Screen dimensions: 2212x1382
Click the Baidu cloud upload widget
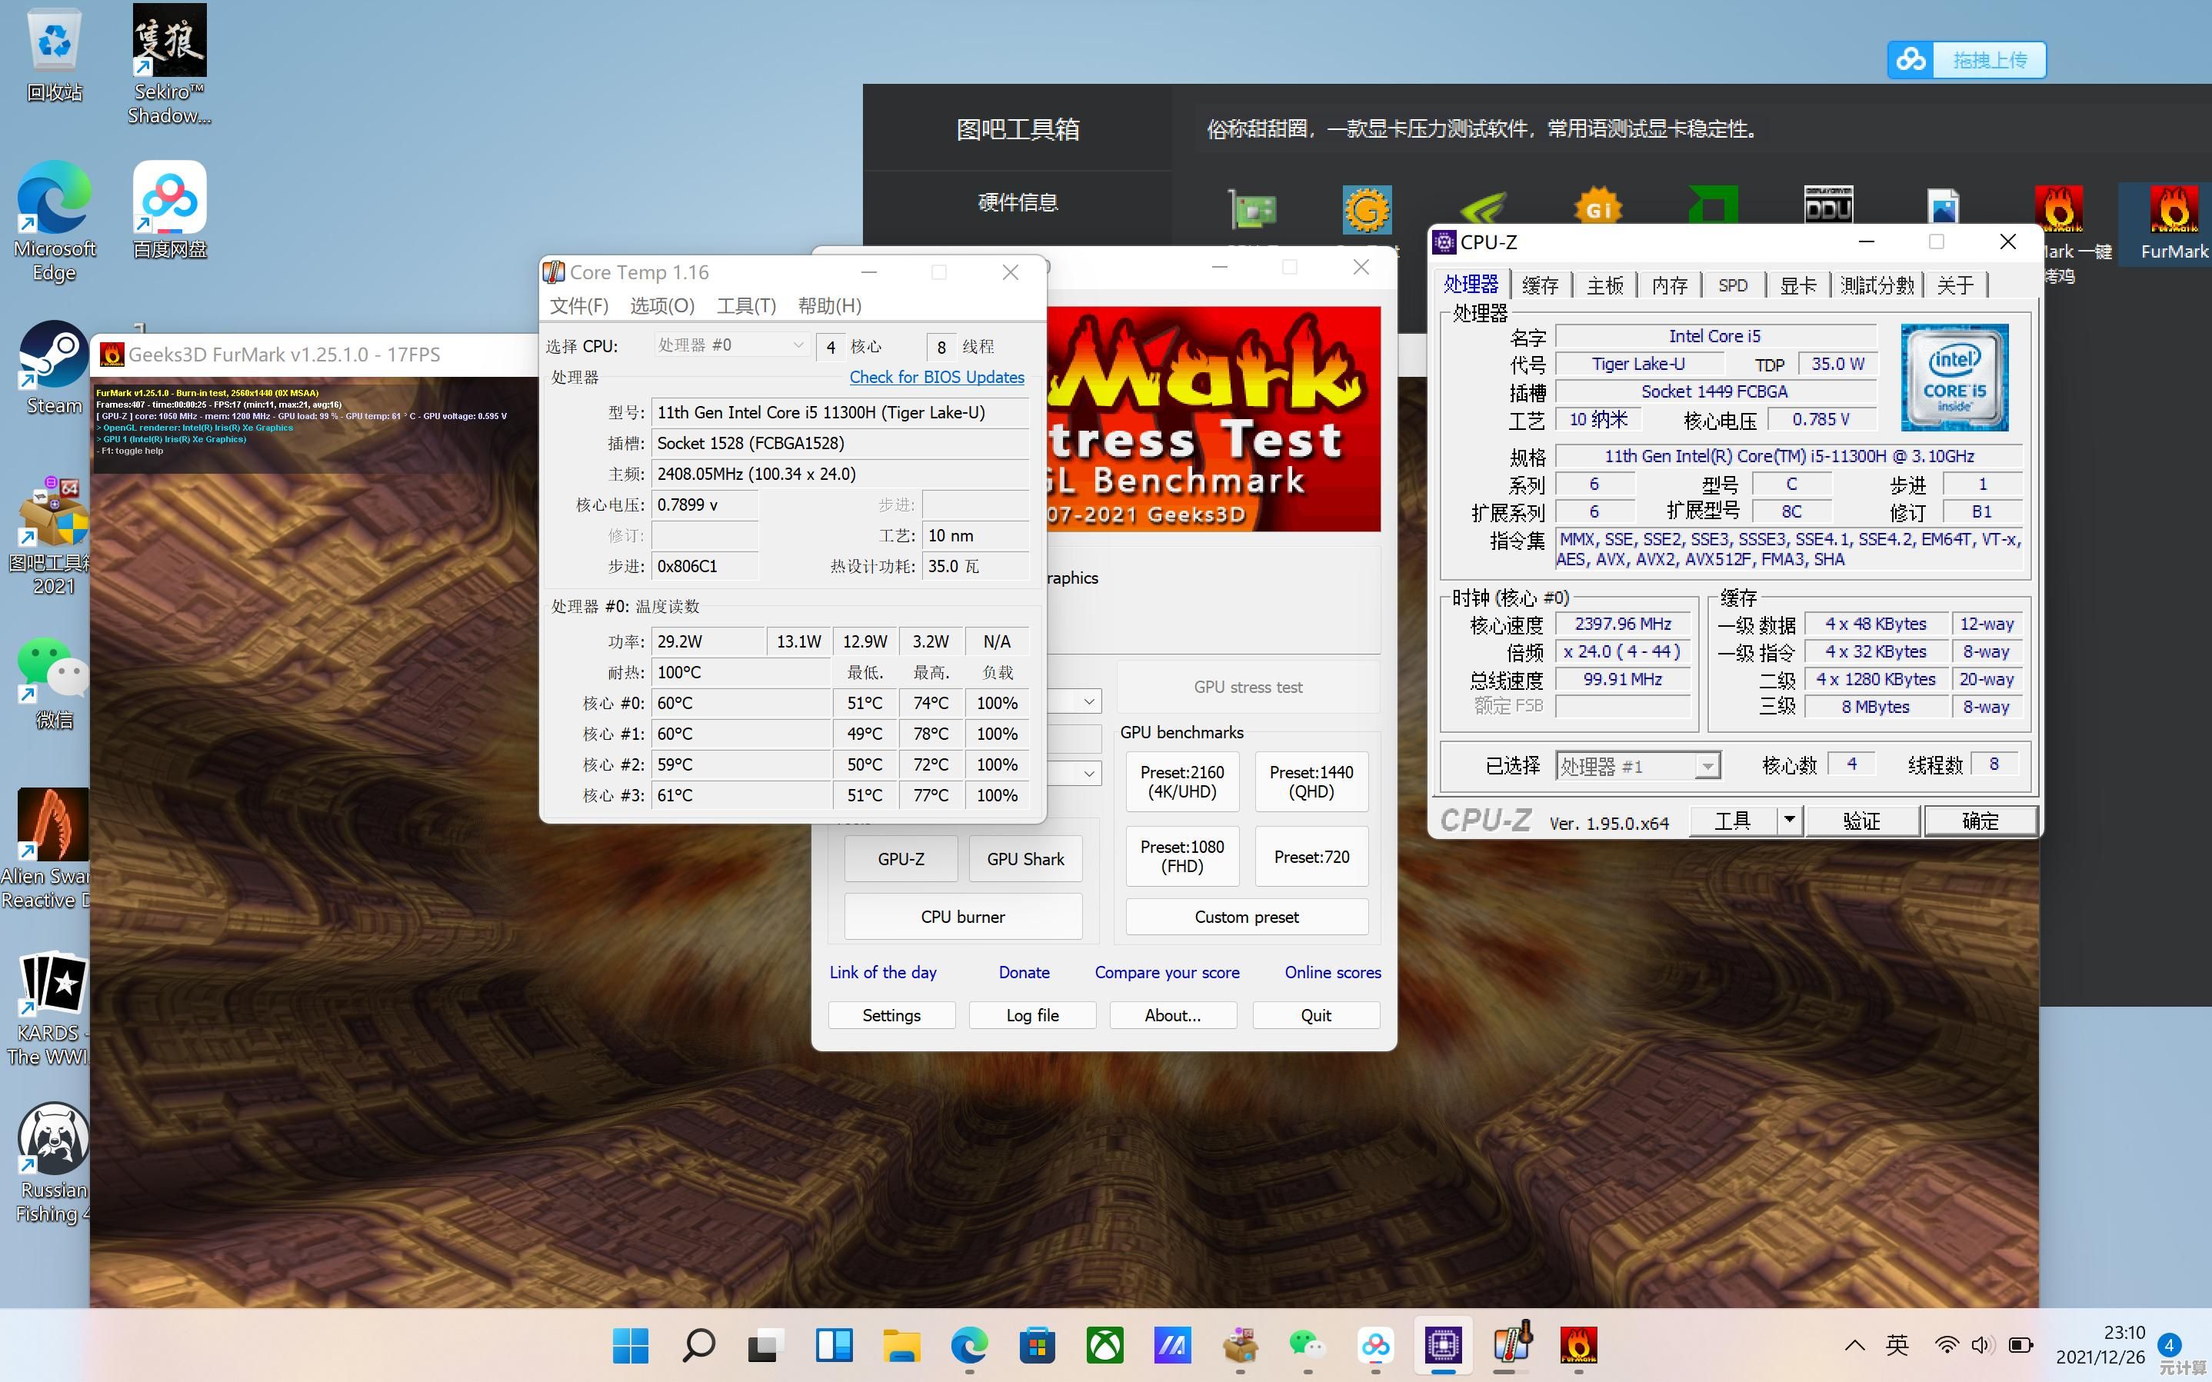click(x=1966, y=60)
